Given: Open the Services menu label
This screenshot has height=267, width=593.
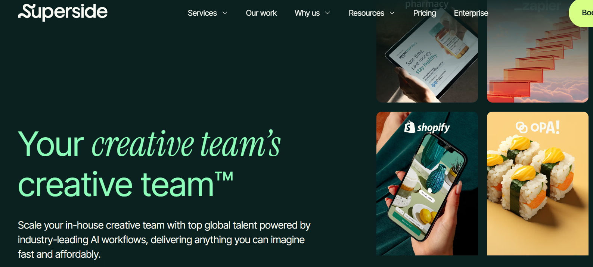Looking at the screenshot, I should (202, 13).
